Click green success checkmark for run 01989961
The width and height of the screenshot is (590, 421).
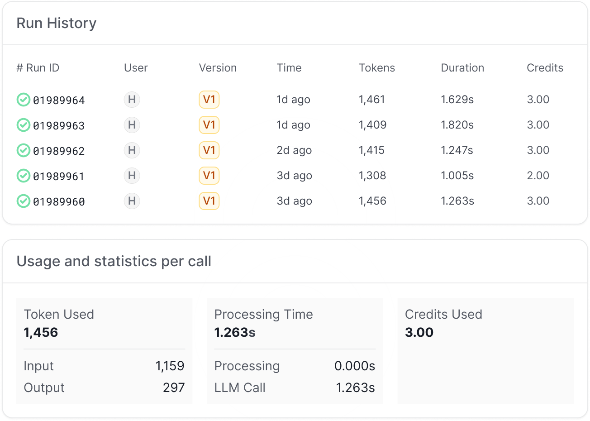pos(23,176)
